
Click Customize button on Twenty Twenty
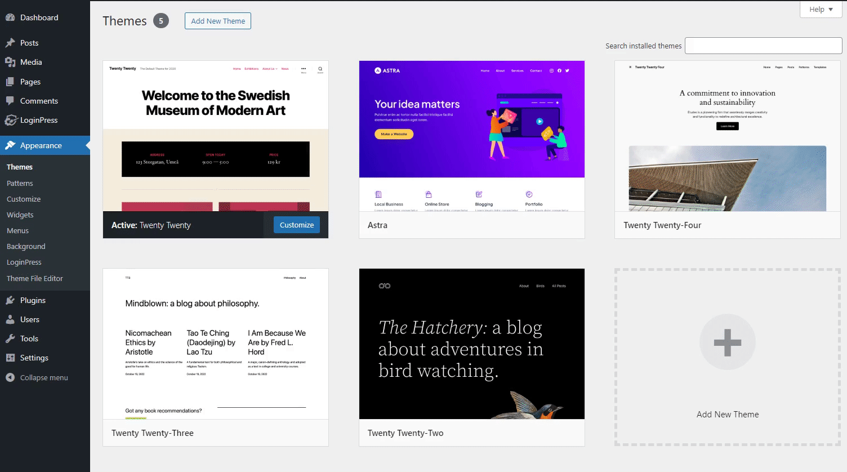297,225
